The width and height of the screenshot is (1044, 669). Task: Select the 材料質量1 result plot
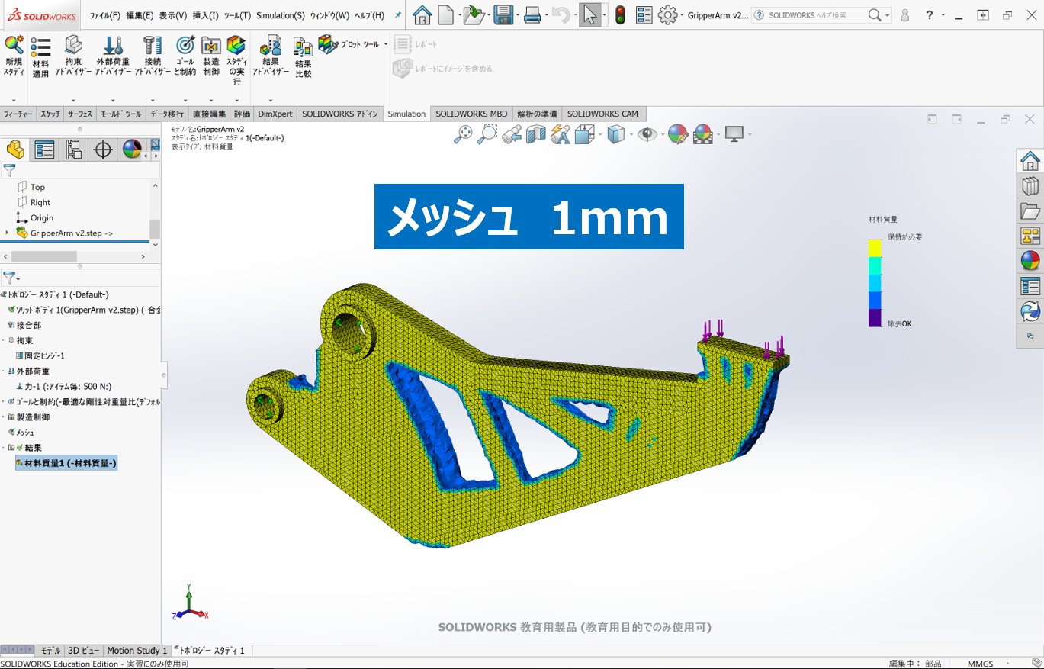66,463
